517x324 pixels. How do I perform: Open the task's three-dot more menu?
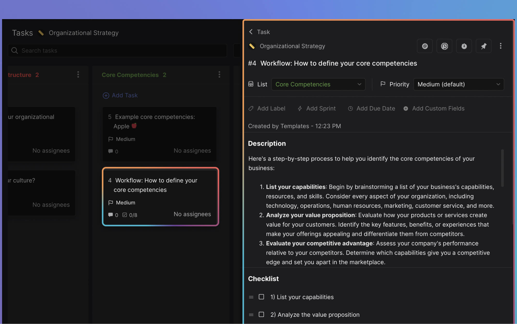click(500, 46)
